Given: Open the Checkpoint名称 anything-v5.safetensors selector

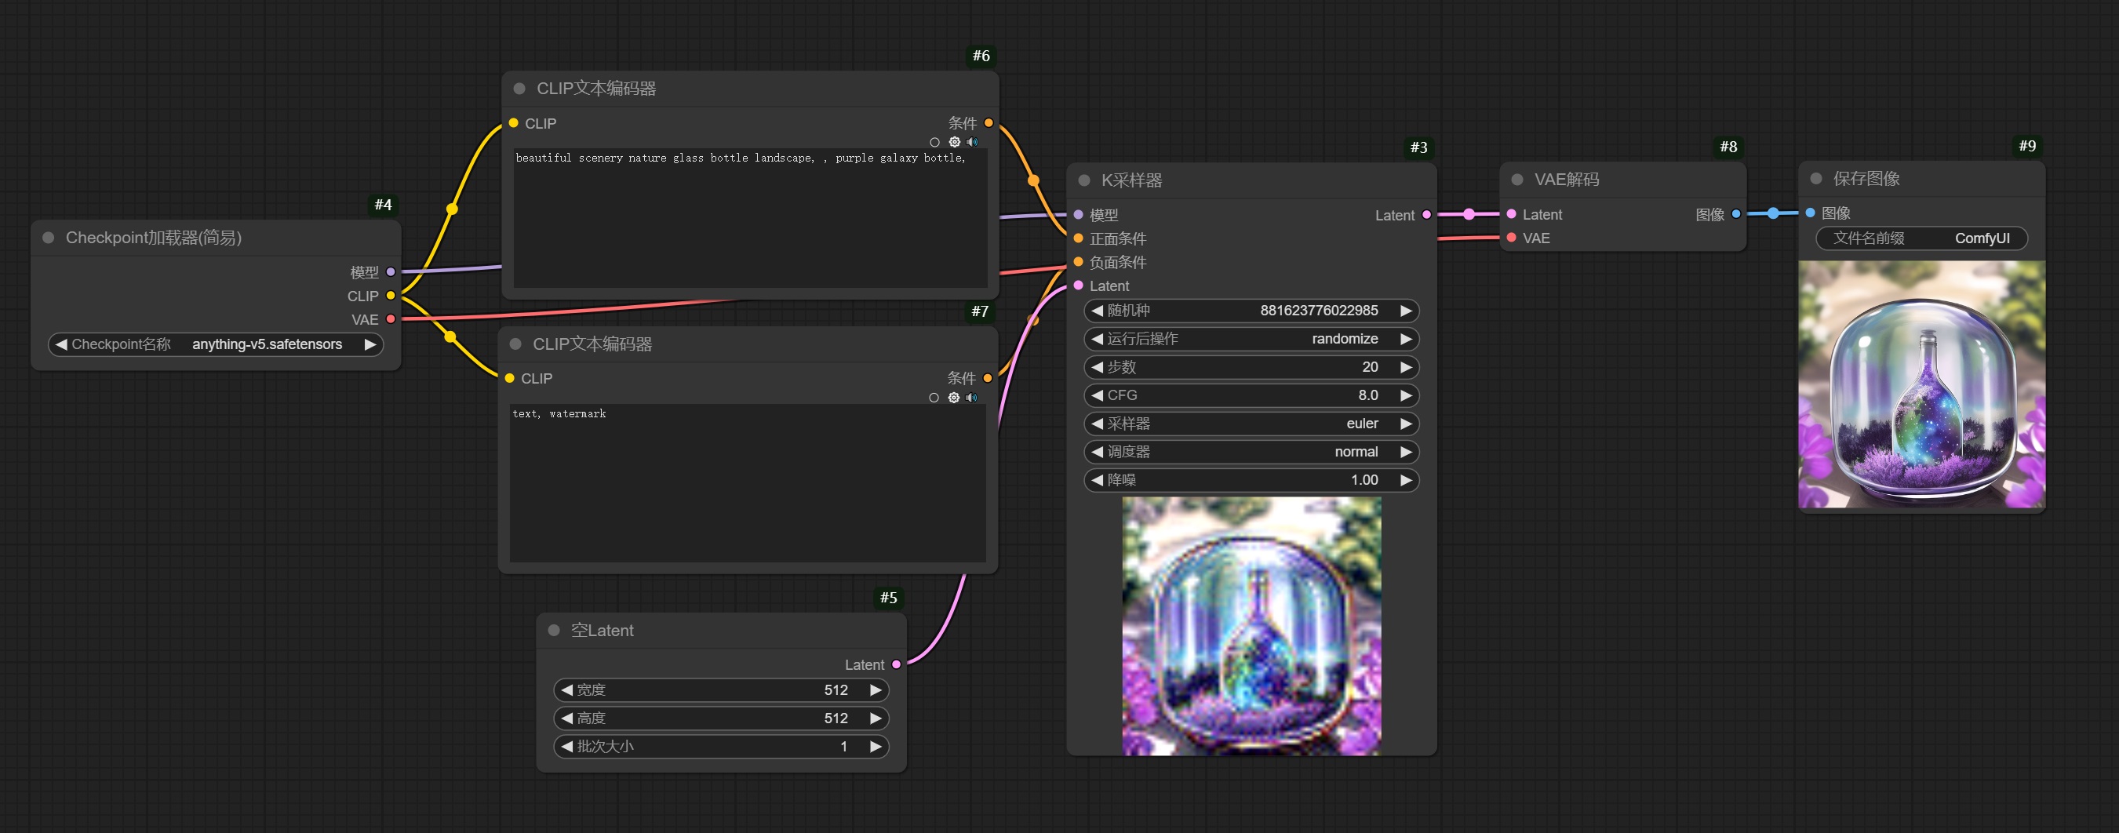Looking at the screenshot, I should point(216,344).
